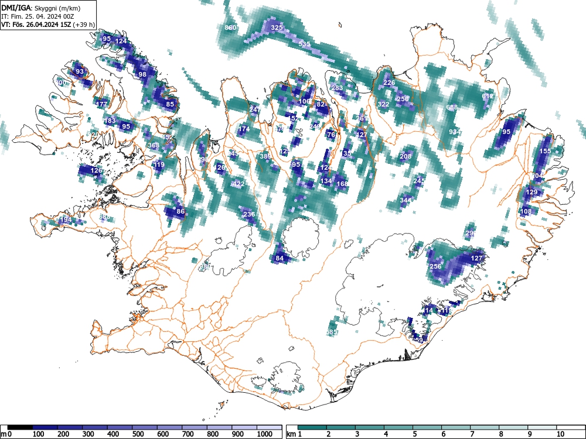
Task: Click visibility value 261 on map
Action: pyautogui.click(x=362, y=118)
